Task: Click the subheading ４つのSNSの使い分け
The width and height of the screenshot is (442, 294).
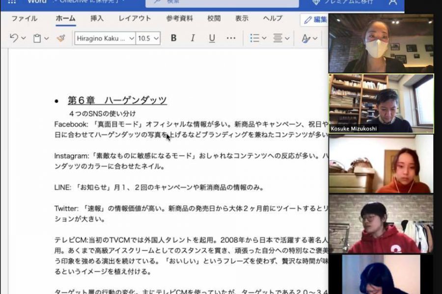Action: 102,114
